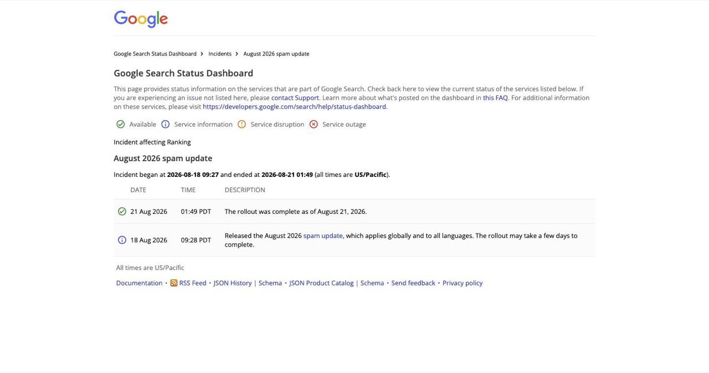Viewport: 709px width, 373px height.
Task: Click the green check icon for 21 Aug 2026
Action: coord(122,211)
